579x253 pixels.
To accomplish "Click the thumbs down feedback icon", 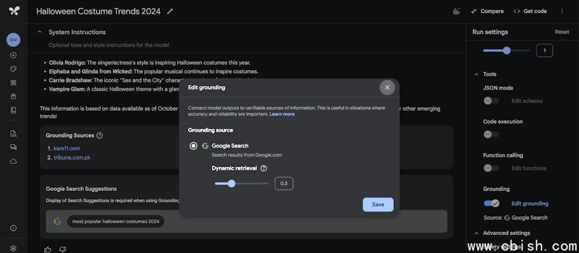I will pos(63,249).
